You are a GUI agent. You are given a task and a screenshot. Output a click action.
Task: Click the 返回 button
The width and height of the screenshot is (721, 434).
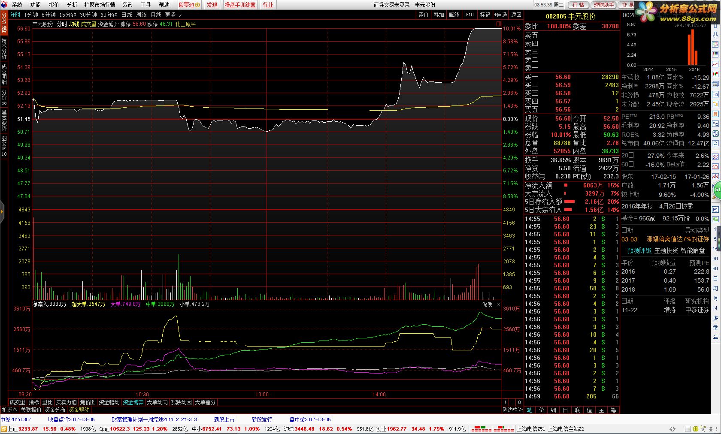(516, 15)
